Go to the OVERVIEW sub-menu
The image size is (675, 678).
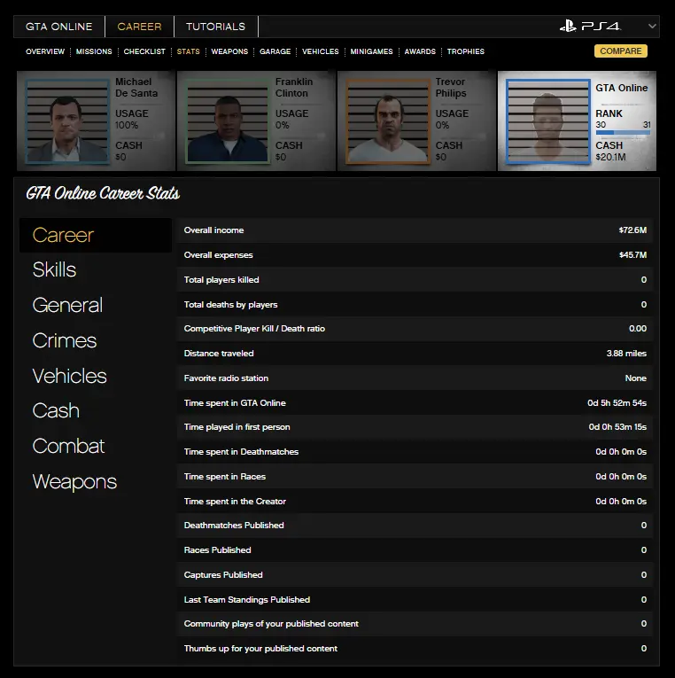click(x=45, y=51)
